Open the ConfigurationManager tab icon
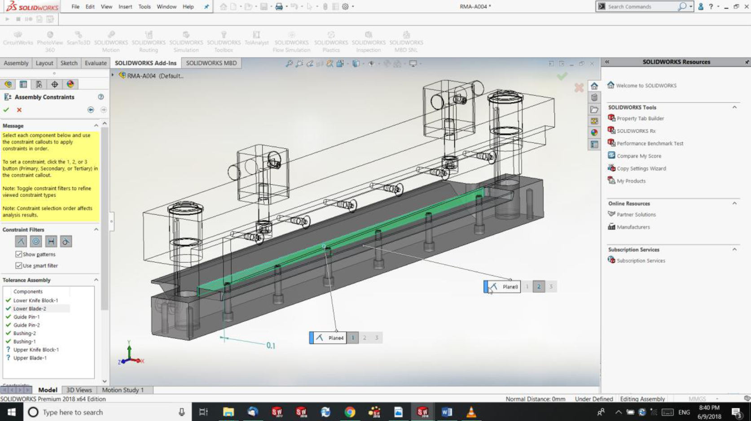The height and width of the screenshot is (421, 751). coord(40,84)
